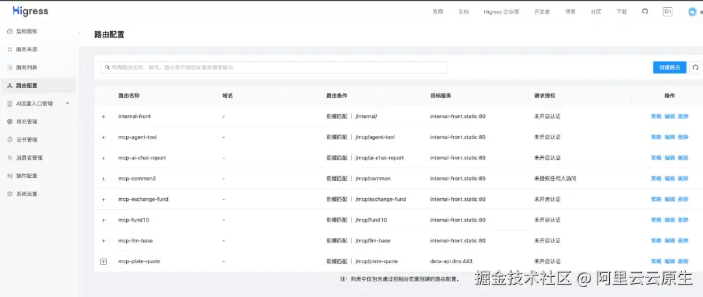This screenshot has height=297, width=703.
Task: Select the 路由配置 sidebar item
Action: click(x=38, y=86)
